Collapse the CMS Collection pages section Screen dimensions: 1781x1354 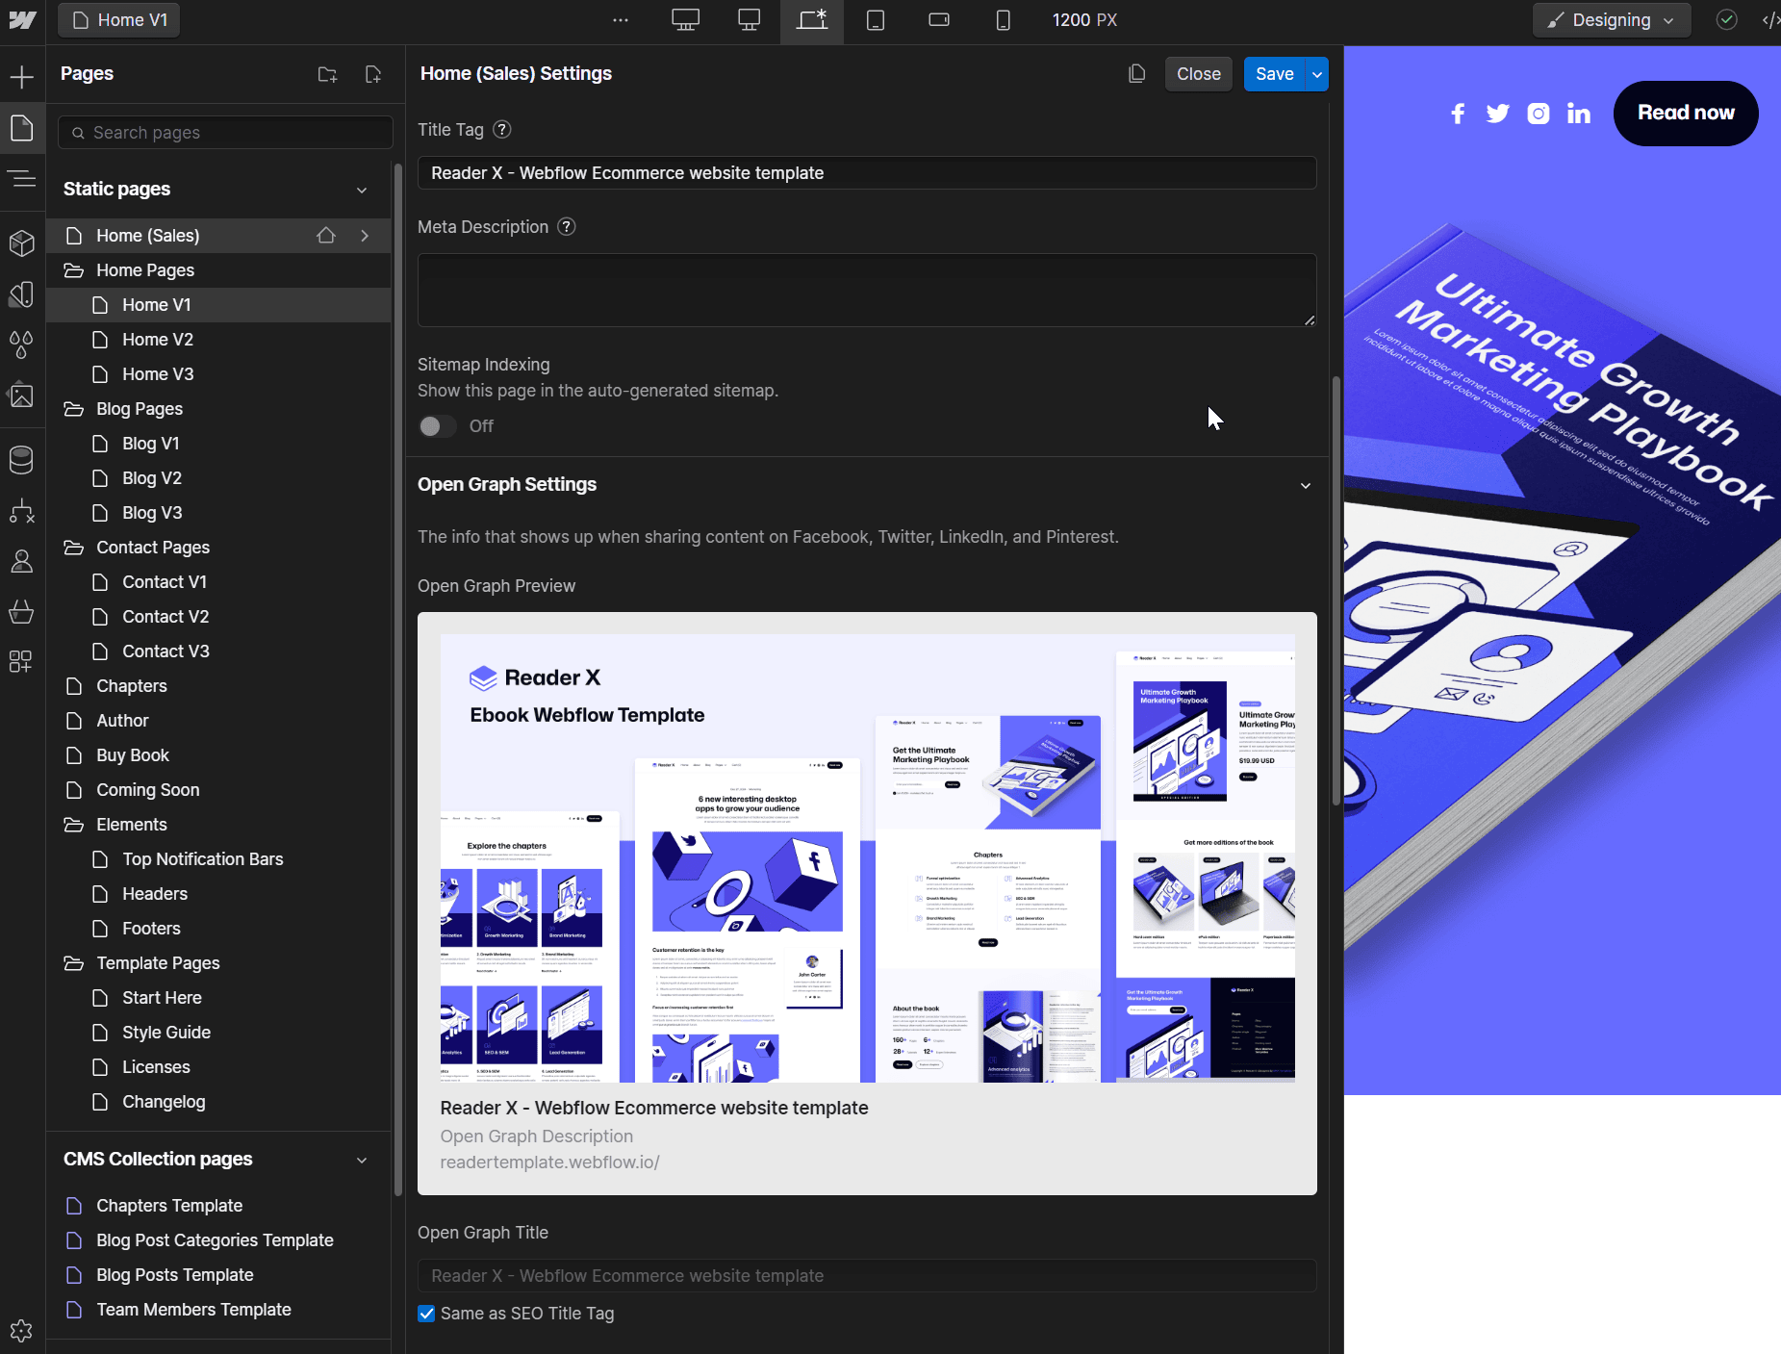(362, 1160)
